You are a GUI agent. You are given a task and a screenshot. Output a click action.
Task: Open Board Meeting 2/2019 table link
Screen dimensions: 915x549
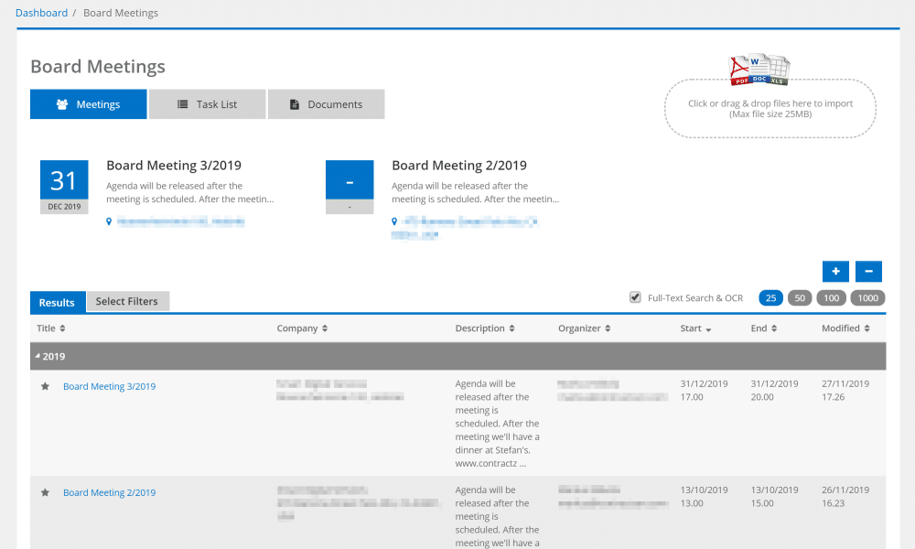coord(109,492)
